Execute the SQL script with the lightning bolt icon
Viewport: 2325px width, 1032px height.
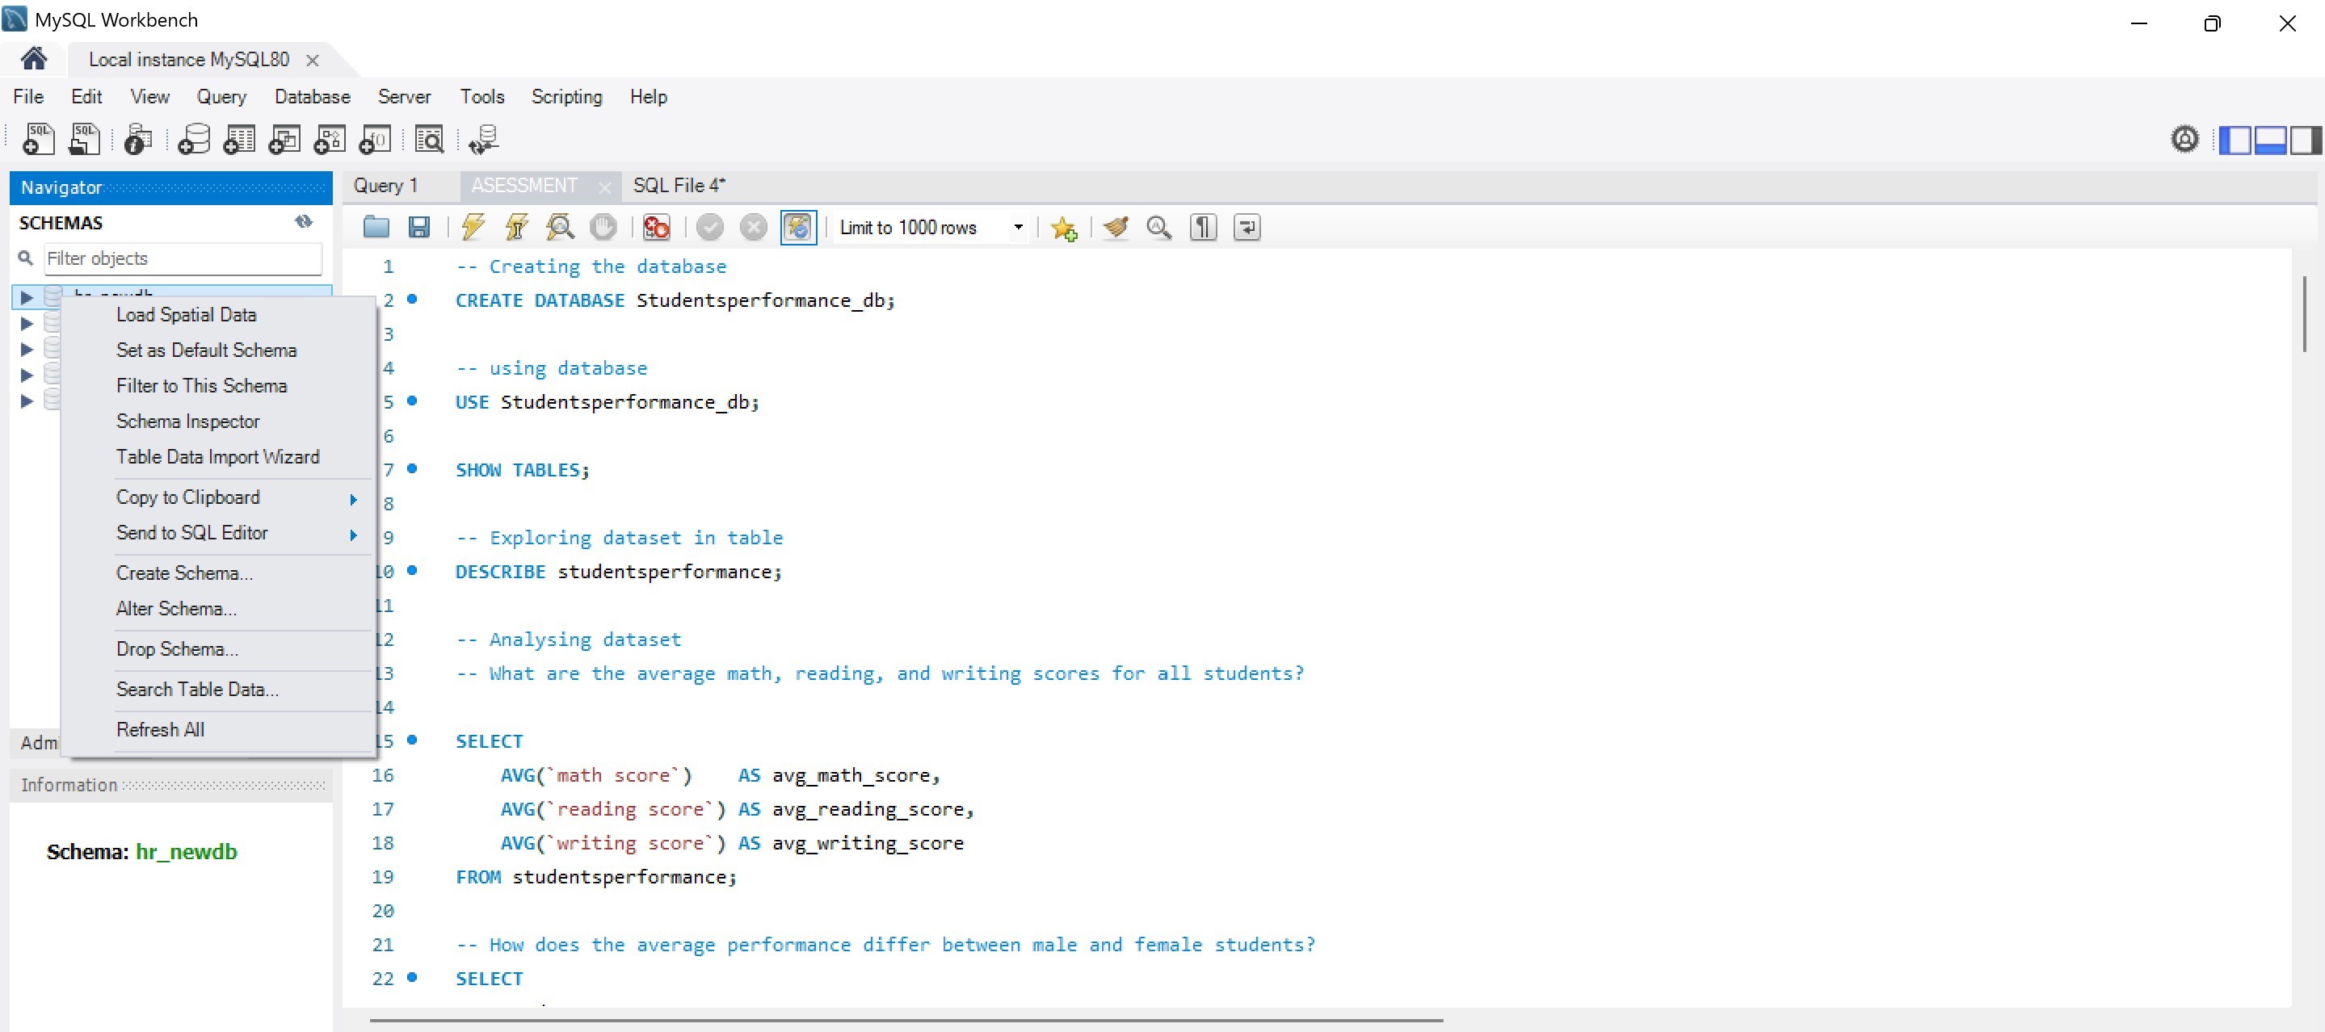(x=472, y=228)
